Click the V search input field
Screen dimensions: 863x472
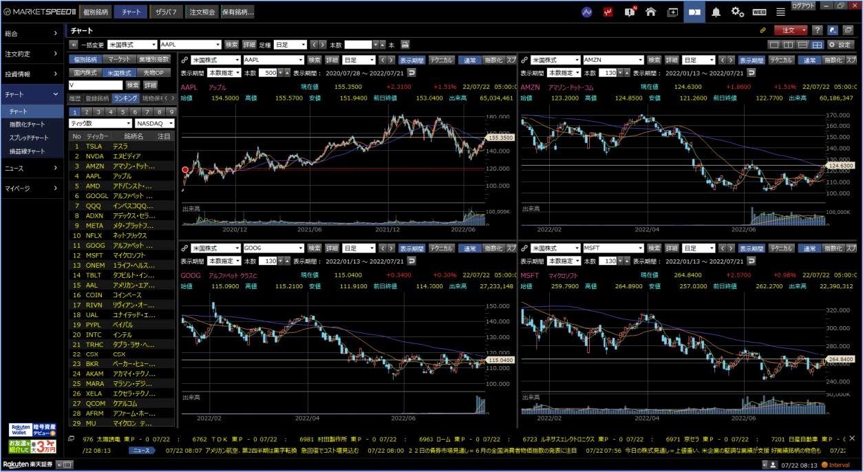(x=96, y=85)
